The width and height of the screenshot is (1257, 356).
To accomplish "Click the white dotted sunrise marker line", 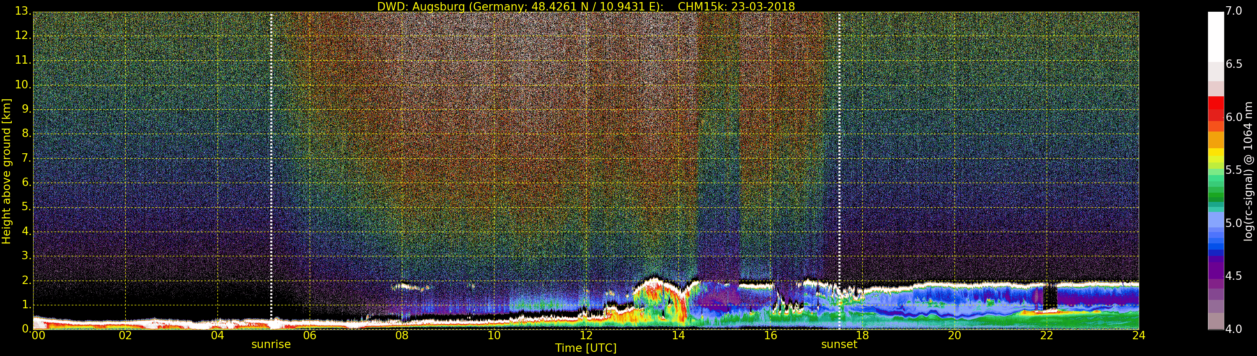I will click(272, 146).
